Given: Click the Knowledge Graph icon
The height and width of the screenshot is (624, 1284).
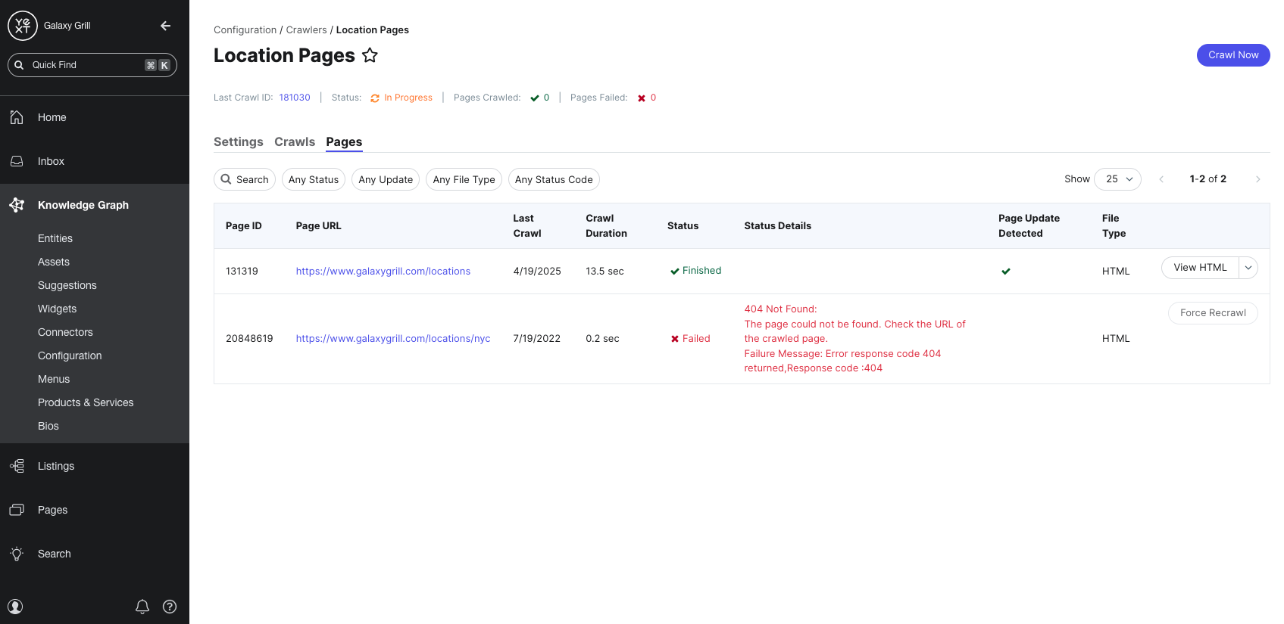Looking at the screenshot, I should click(17, 205).
